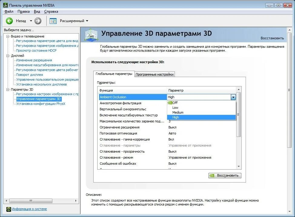Click the task tree horizontal scrollbar thumb
This screenshot has width=295, height=217.
click(31, 201)
